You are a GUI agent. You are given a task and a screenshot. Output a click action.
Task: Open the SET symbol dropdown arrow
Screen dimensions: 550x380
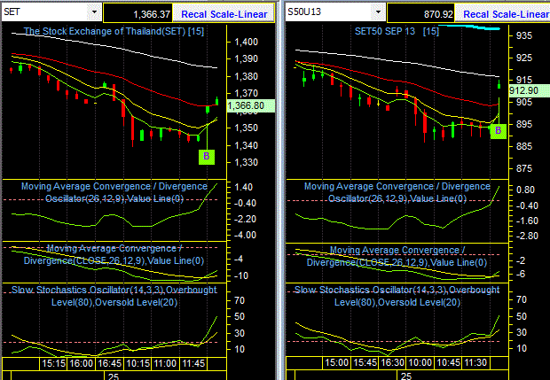coord(94,12)
